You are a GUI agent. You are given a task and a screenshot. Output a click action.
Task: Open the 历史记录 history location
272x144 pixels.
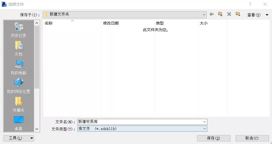pyautogui.click(x=18, y=30)
